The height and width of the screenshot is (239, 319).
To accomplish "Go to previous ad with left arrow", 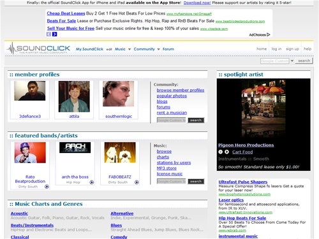I will (48, 34).
